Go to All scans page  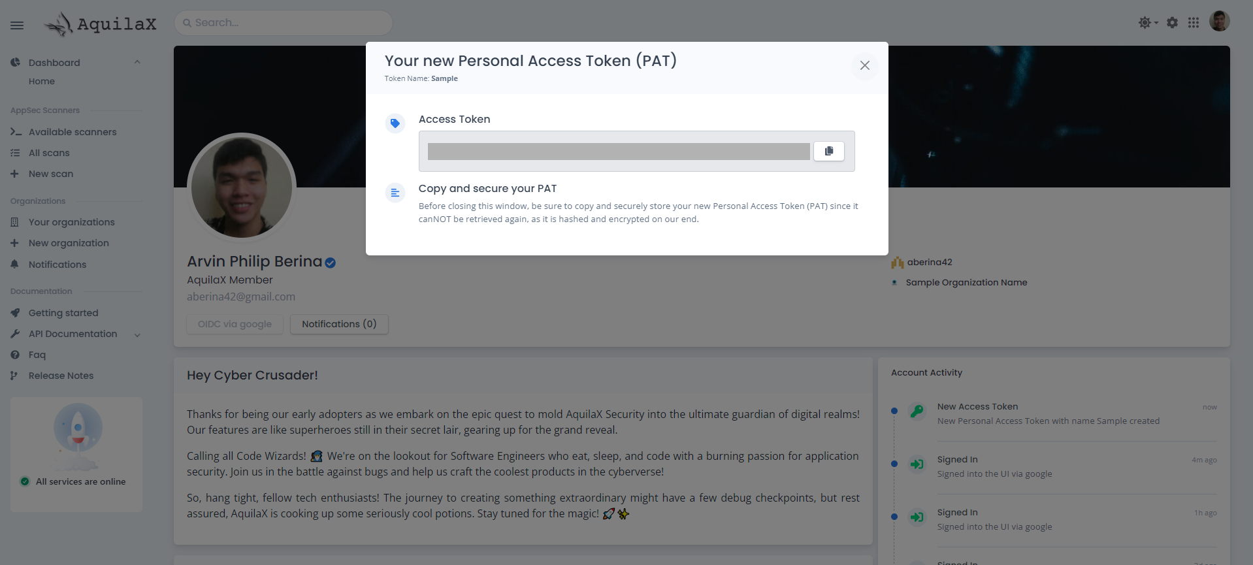click(49, 153)
